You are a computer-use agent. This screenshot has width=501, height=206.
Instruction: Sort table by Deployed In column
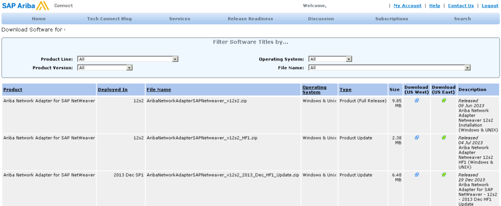pyautogui.click(x=113, y=90)
